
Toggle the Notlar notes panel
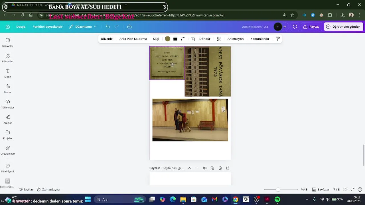[26, 190]
